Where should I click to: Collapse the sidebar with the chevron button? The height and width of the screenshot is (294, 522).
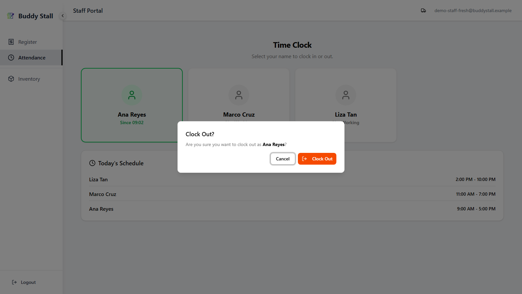click(63, 16)
